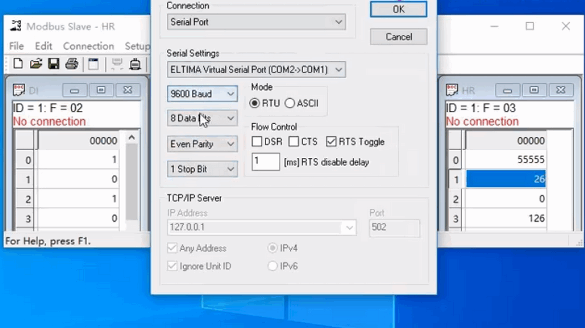This screenshot has height=328, width=585.
Task: Click the Open file folder icon
Action: click(x=36, y=64)
